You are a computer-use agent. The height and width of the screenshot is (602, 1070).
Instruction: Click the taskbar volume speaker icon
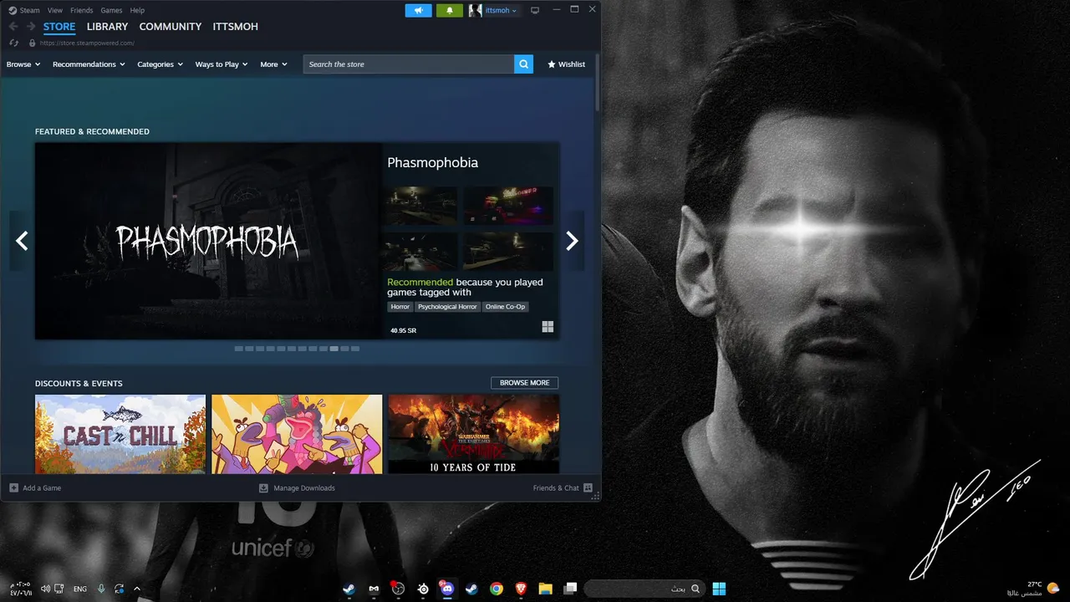45,589
